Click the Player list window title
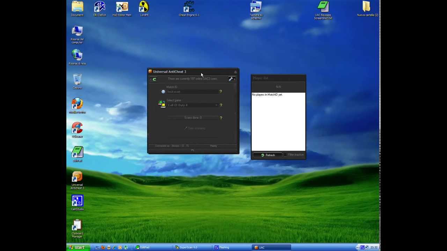Viewport: 447px width, 251px height. pos(261,78)
